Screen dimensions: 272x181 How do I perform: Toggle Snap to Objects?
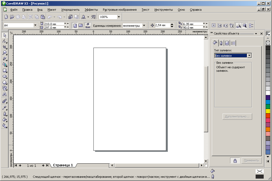(x=226, y=26)
